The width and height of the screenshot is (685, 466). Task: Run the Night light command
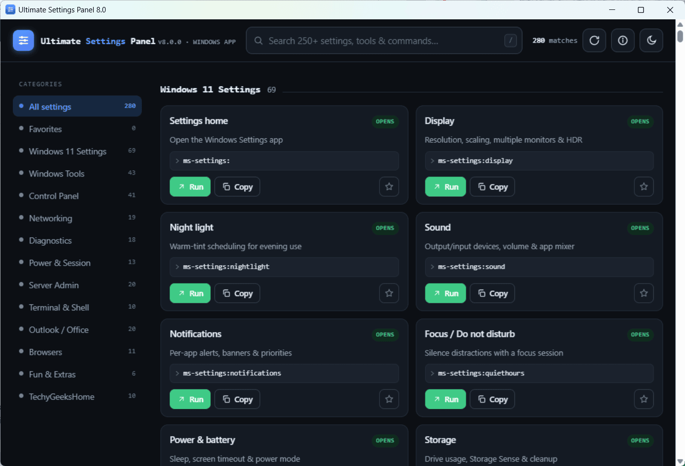[x=190, y=293]
